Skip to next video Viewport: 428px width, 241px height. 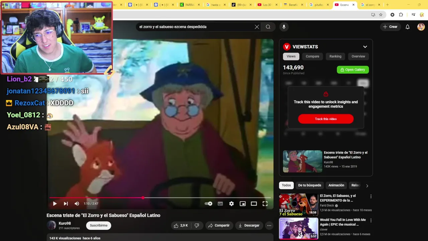(x=66, y=204)
